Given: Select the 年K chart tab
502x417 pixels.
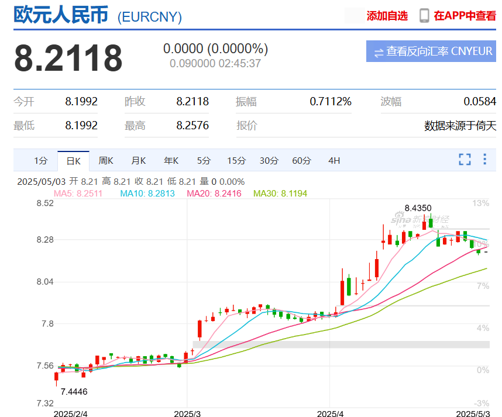Looking at the screenshot, I should point(171,161).
